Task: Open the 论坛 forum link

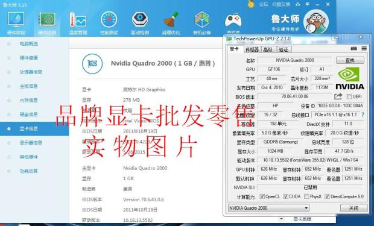Action: click(x=264, y=4)
